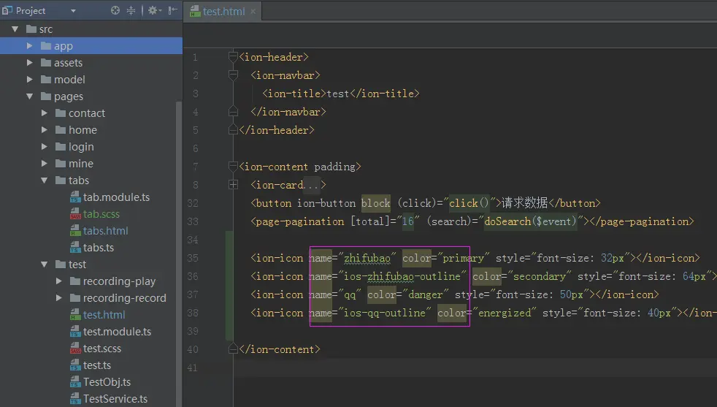Click line number 33 in the gutter
This screenshot has height=407, width=717.
(193, 221)
